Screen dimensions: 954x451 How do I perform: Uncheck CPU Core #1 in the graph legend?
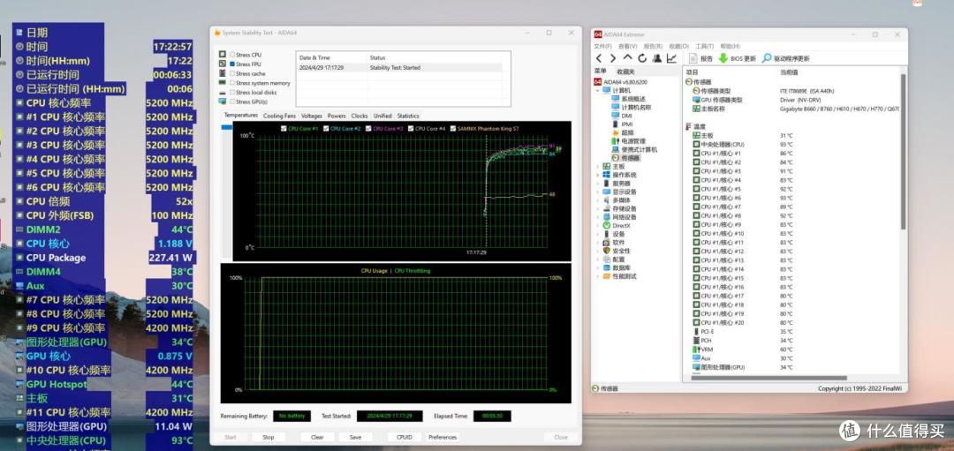click(x=284, y=129)
